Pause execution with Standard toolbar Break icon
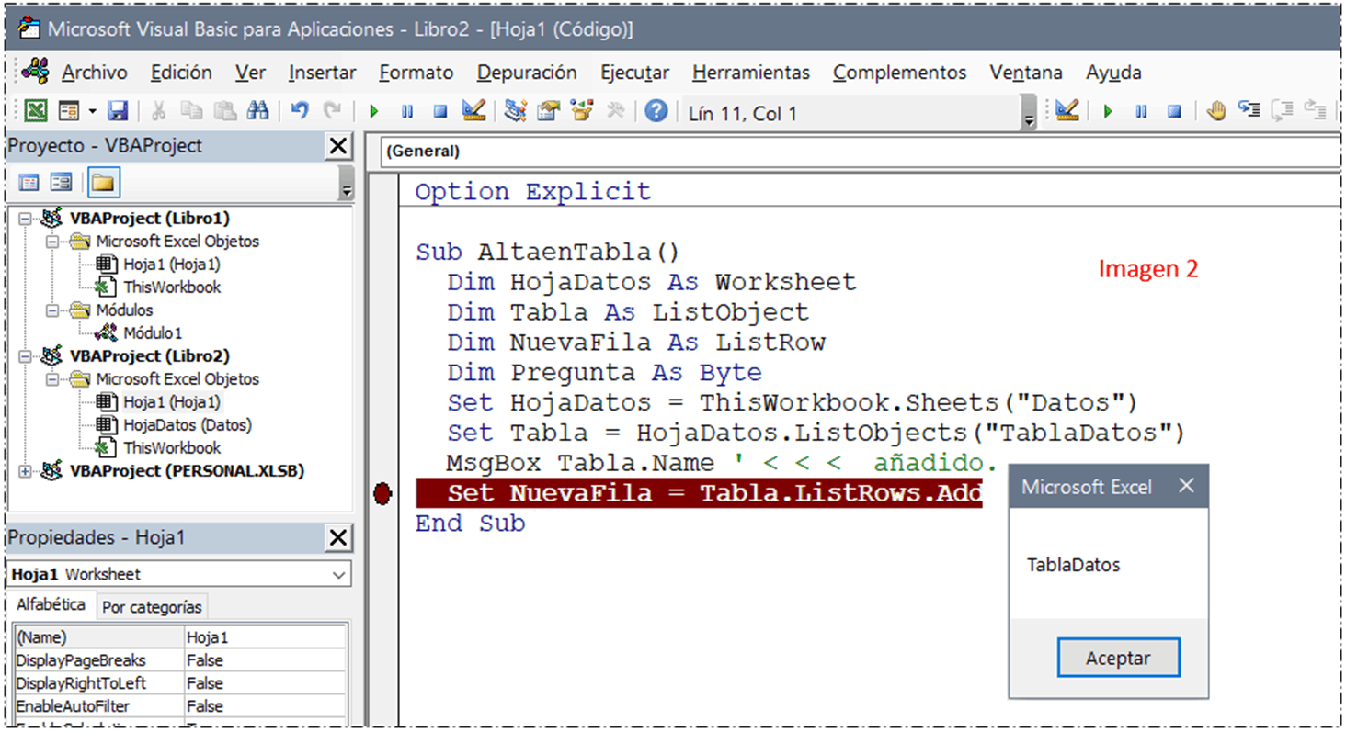Image resolution: width=1346 pixels, height=732 pixels. click(x=407, y=112)
